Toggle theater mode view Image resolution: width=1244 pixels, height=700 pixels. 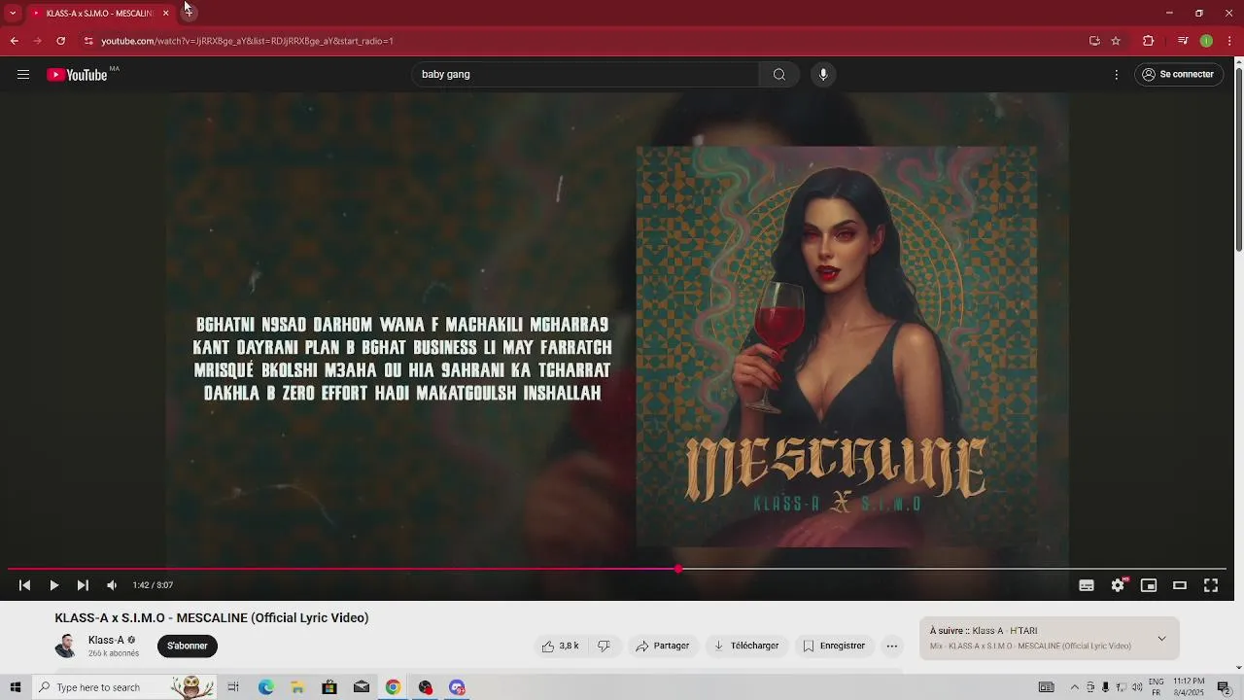1180,585
